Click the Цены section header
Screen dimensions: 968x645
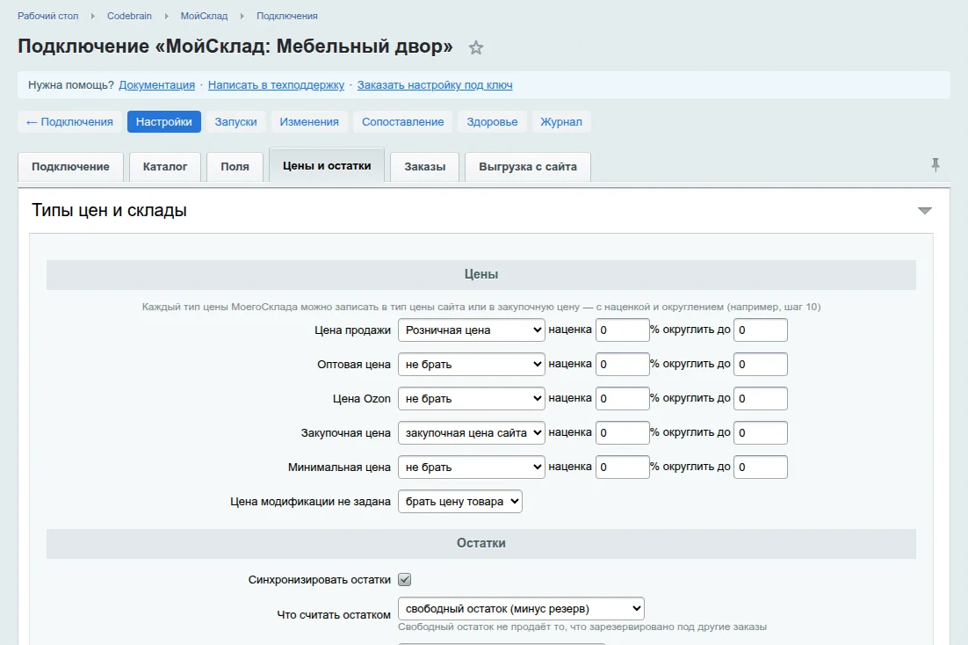pos(480,274)
